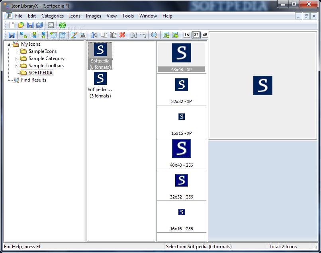Click the Select All icon

[133, 35]
